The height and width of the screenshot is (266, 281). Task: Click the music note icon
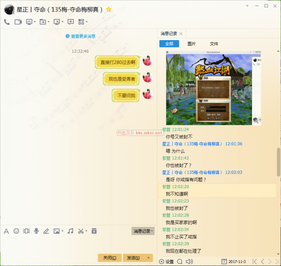tap(71, 231)
